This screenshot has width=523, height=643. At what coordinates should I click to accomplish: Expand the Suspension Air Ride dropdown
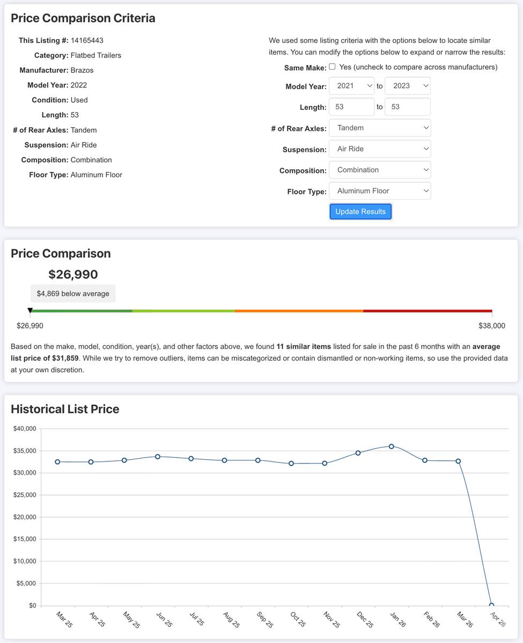[x=380, y=149]
